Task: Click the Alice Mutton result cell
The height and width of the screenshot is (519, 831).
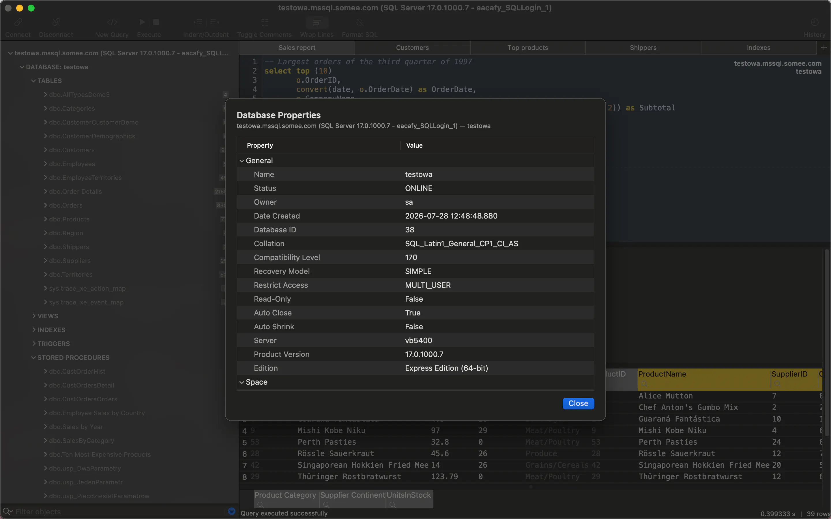Action: pos(665,396)
